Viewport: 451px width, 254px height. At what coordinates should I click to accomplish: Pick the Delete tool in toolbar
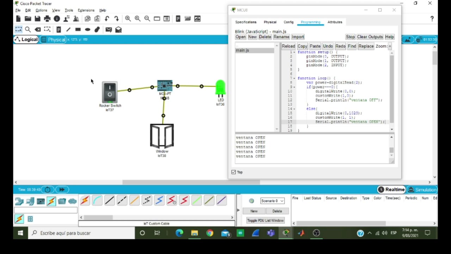(x=38, y=30)
